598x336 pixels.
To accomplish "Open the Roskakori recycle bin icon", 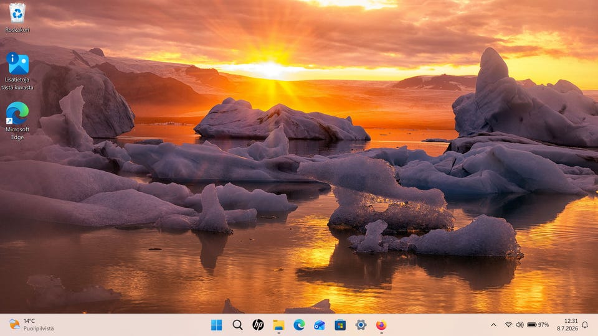I will [x=17, y=17].
